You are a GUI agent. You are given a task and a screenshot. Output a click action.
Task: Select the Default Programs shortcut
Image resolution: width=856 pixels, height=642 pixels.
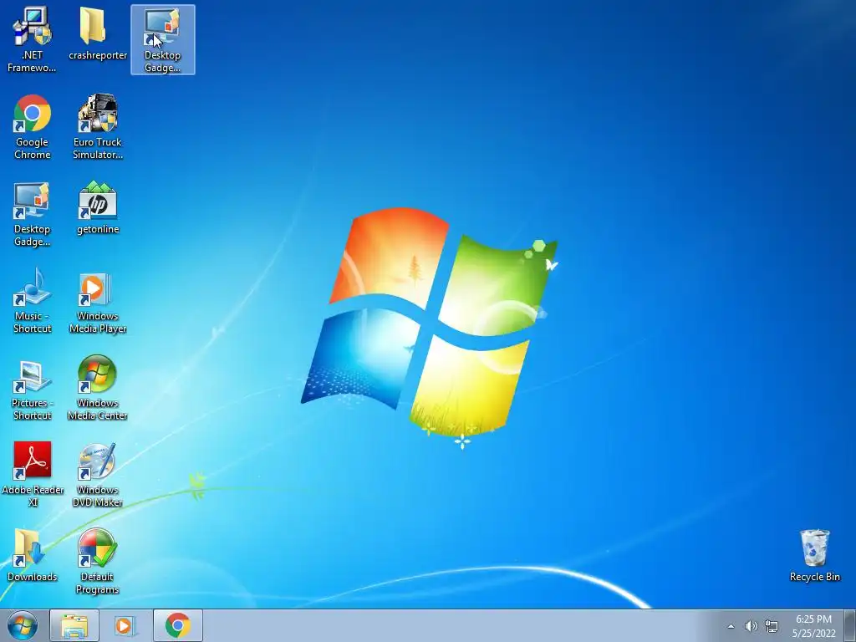[x=98, y=561]
